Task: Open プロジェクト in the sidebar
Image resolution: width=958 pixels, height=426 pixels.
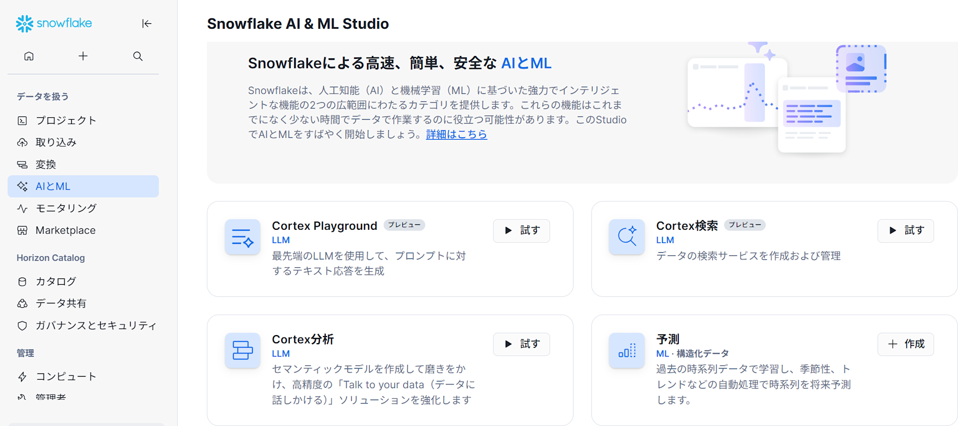Action: 83,121
